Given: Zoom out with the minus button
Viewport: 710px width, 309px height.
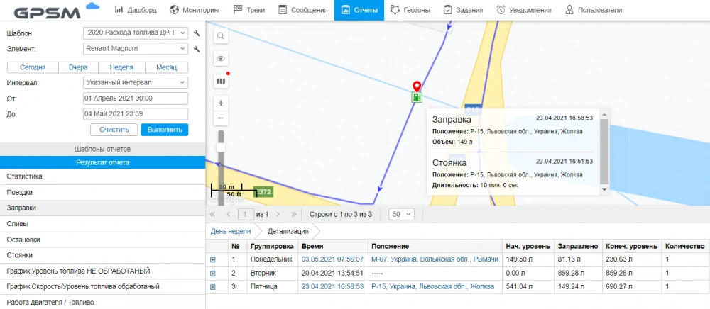Looking at the screenshot, I should coord(221,118).
